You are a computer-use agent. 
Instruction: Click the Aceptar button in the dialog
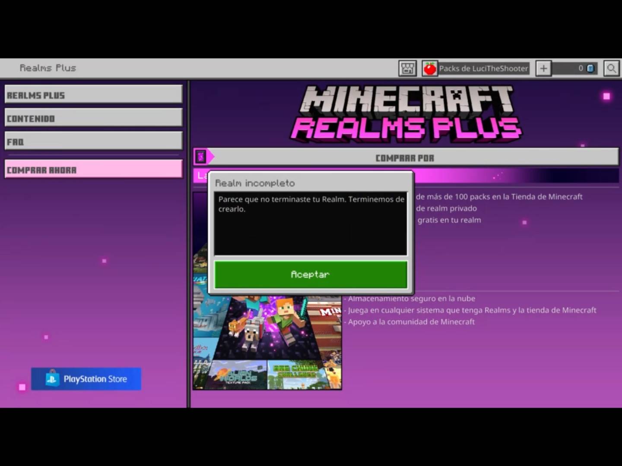(x=311, y=274)
